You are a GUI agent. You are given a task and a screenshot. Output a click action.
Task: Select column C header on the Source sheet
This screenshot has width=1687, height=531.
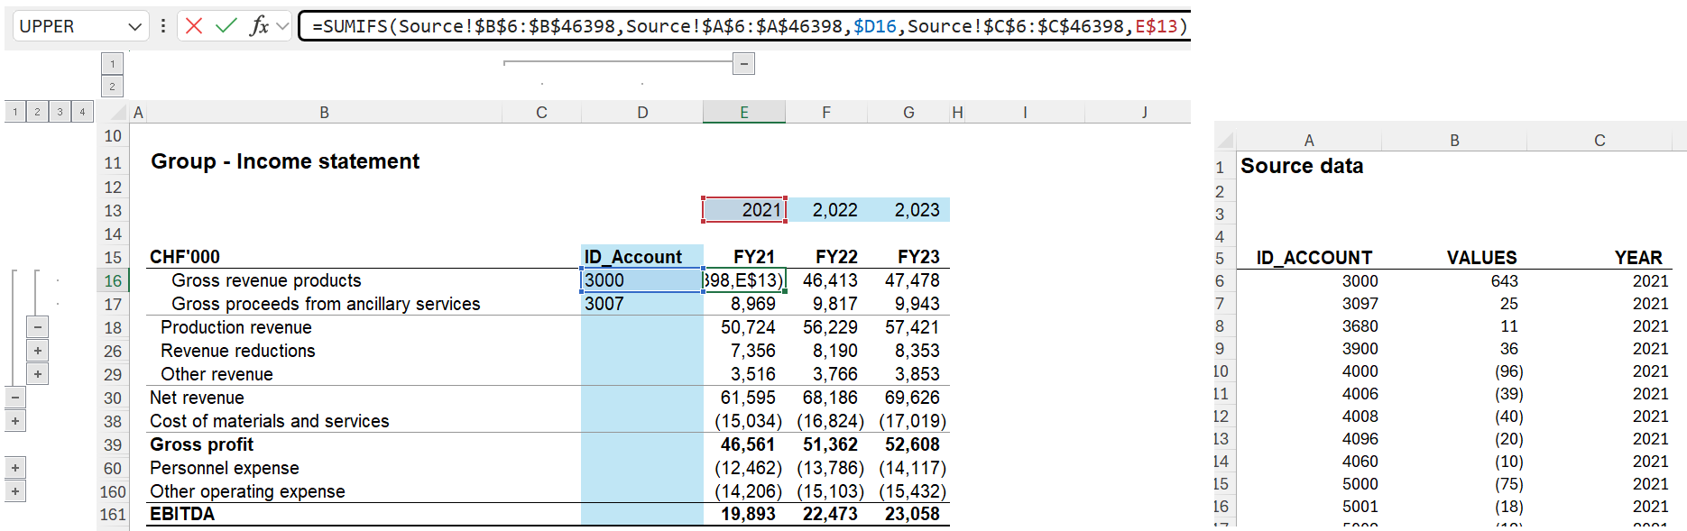click(x=1599, y=140)
